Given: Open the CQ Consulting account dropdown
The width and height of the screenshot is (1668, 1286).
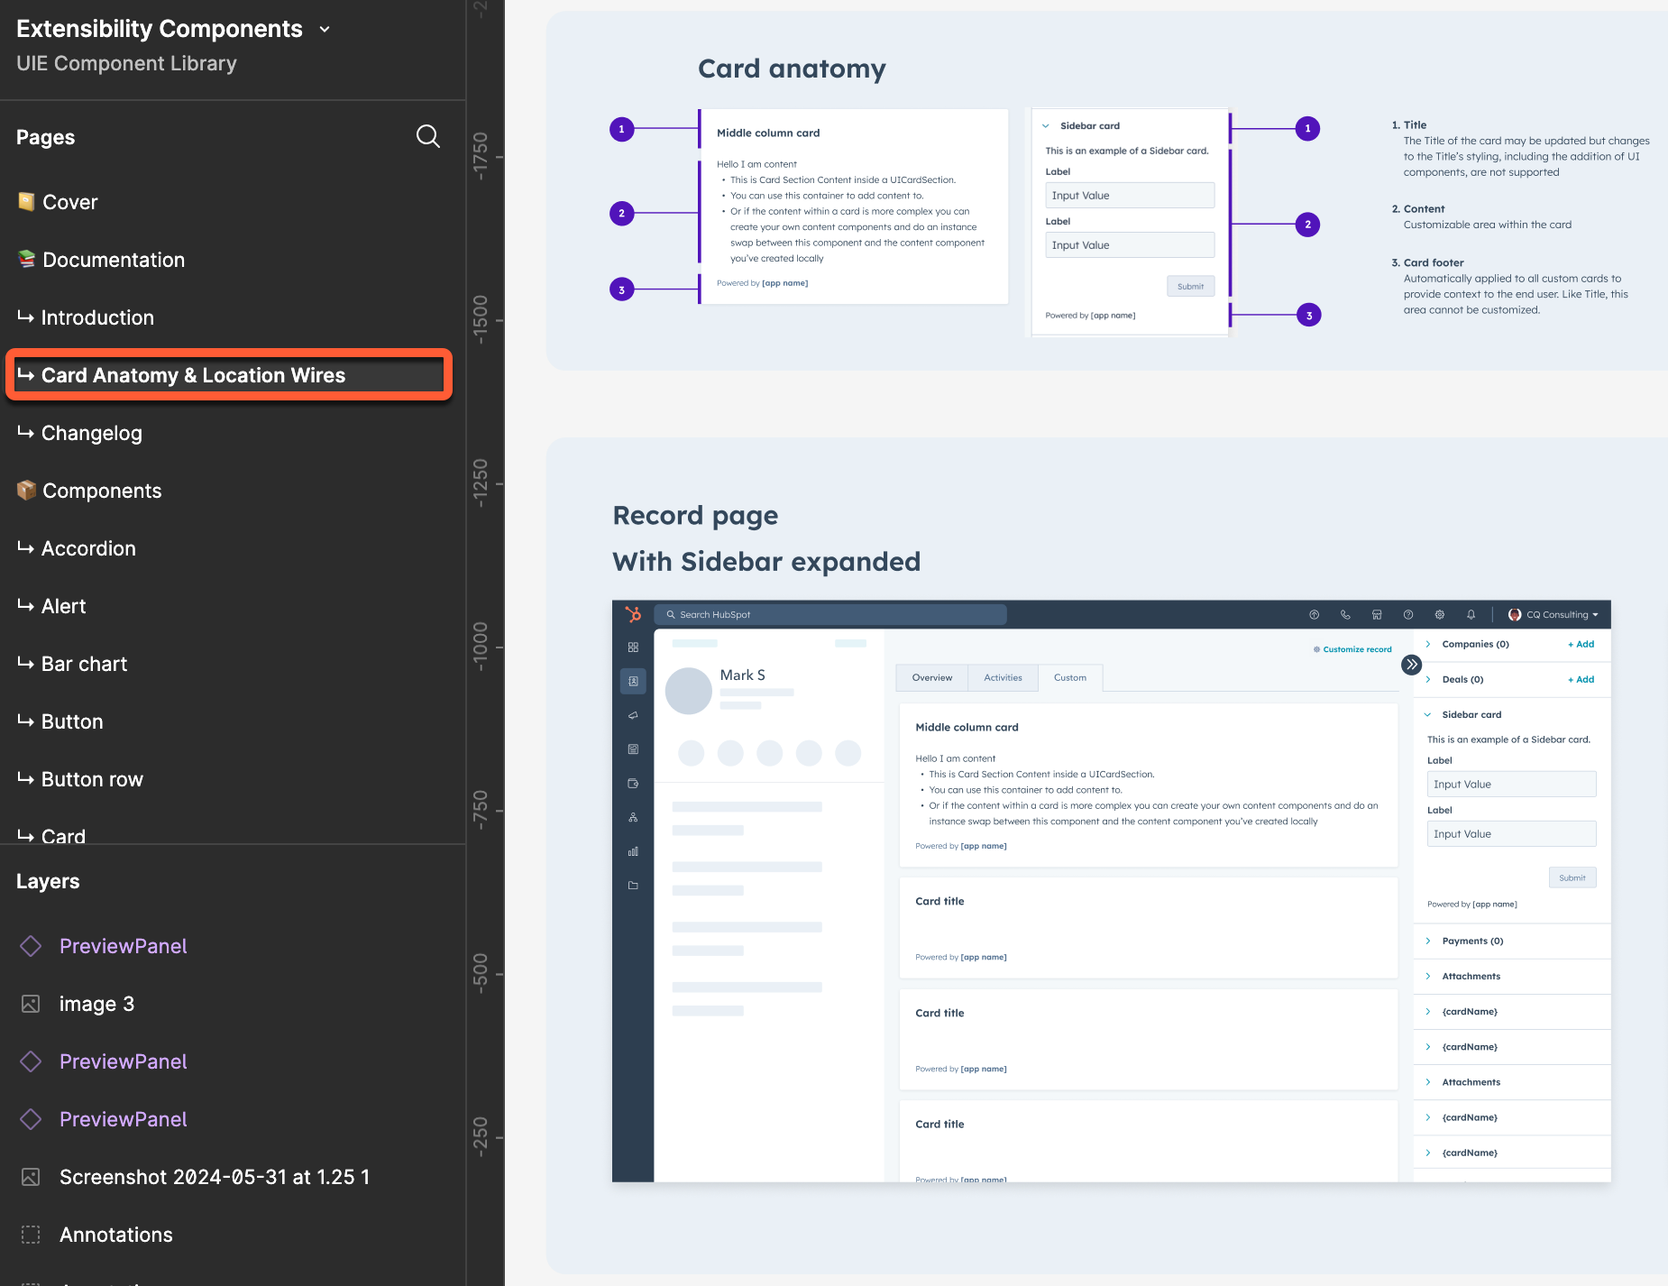Looking at the screenshot, I should point(1553,615).
